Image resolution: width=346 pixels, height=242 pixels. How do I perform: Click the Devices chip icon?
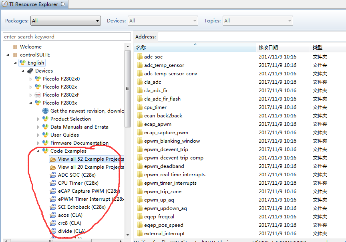click(30, 71)
